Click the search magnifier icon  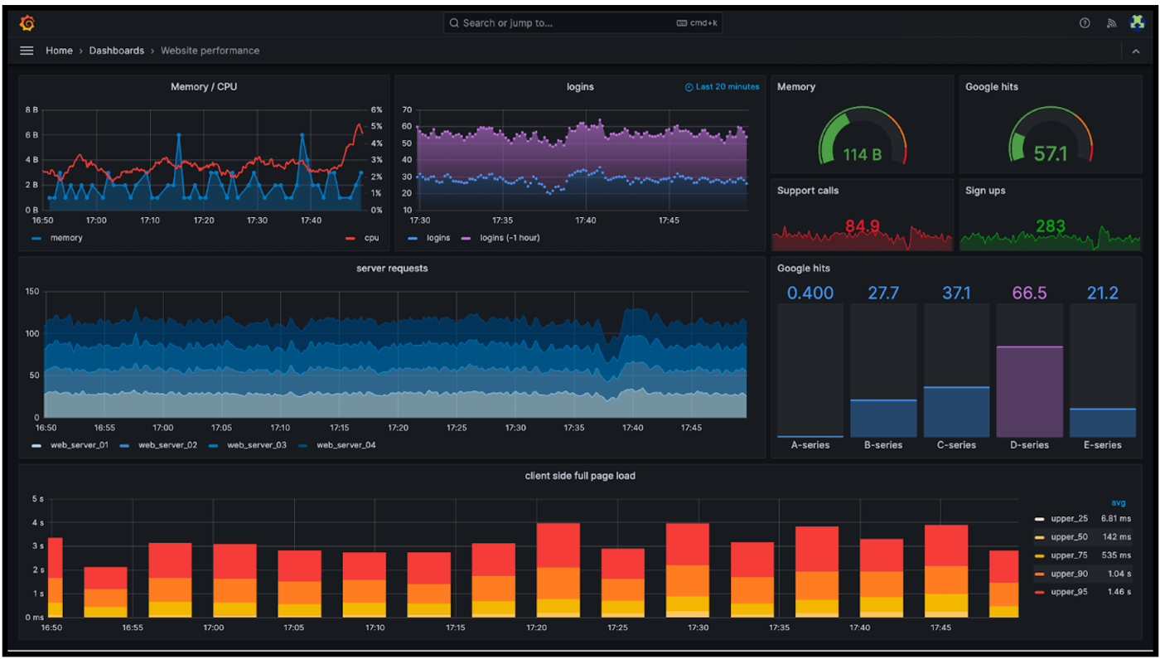tap(454, 23)
